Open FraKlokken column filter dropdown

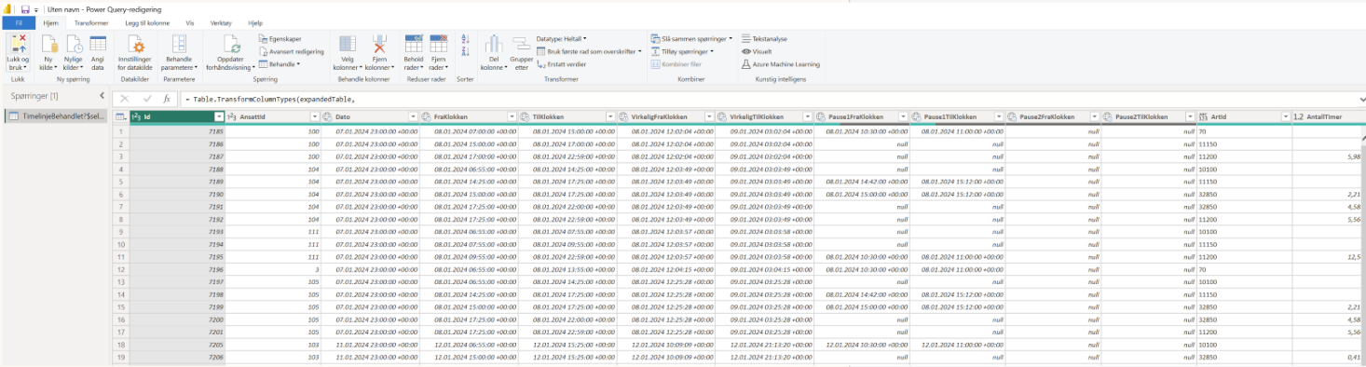(512, 116)
